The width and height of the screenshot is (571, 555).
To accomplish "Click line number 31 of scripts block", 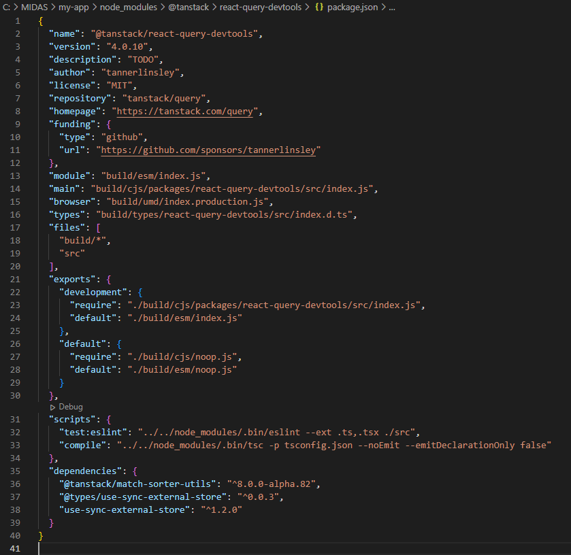I will [15, 420].
